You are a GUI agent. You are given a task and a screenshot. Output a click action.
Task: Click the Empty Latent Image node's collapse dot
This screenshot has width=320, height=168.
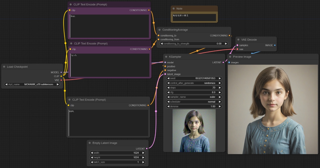coord(90,143)
